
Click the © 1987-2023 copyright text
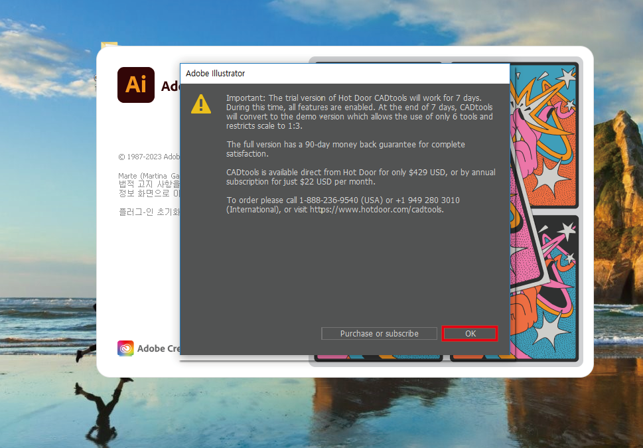tap(149, 157)
